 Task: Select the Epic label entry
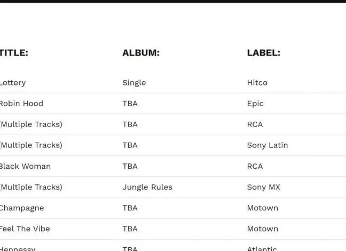(255, 104)
